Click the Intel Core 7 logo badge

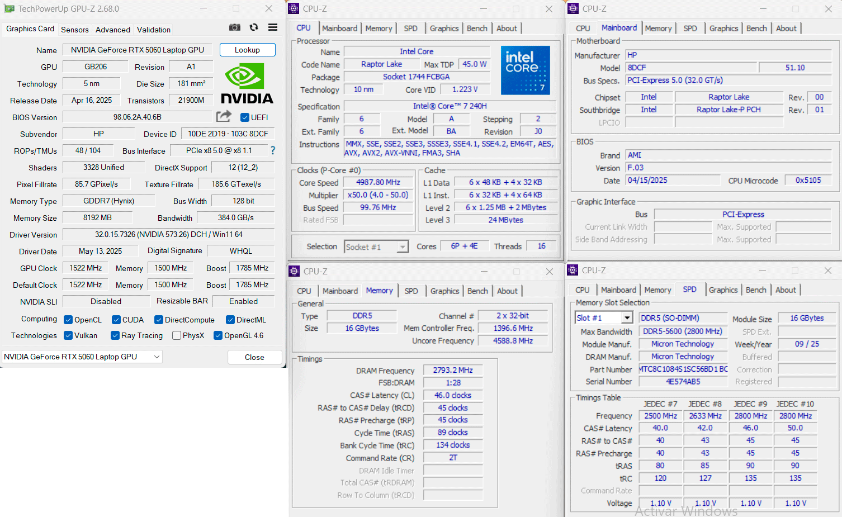click(526, 70)
